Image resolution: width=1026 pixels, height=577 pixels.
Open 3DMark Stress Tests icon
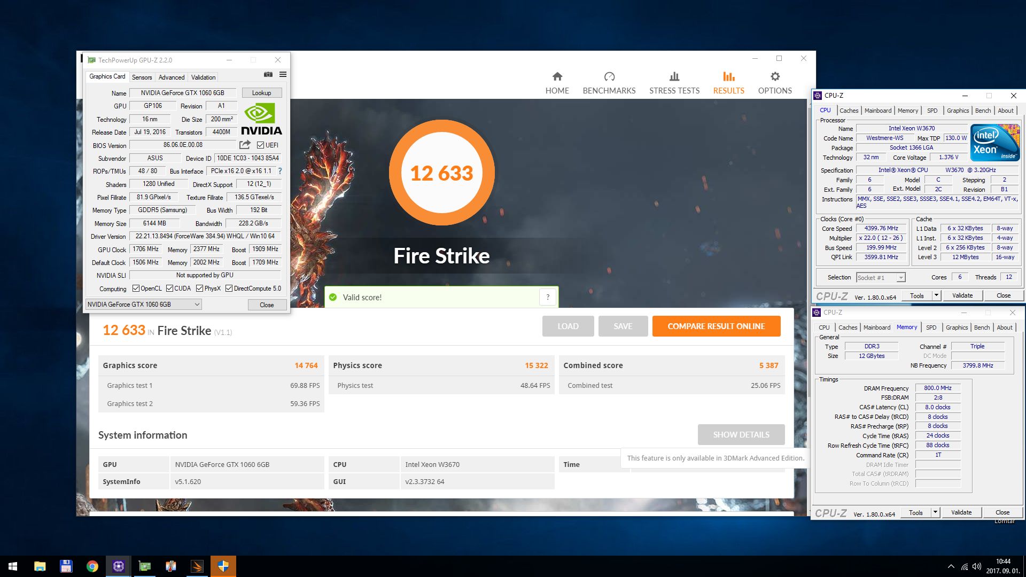point(674,77)
